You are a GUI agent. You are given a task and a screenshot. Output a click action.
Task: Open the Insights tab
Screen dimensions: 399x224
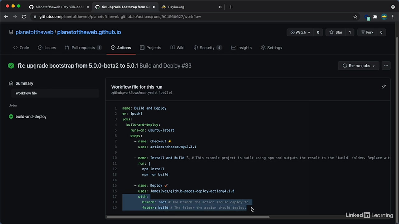pyautogui.click(x=241, y=48)
